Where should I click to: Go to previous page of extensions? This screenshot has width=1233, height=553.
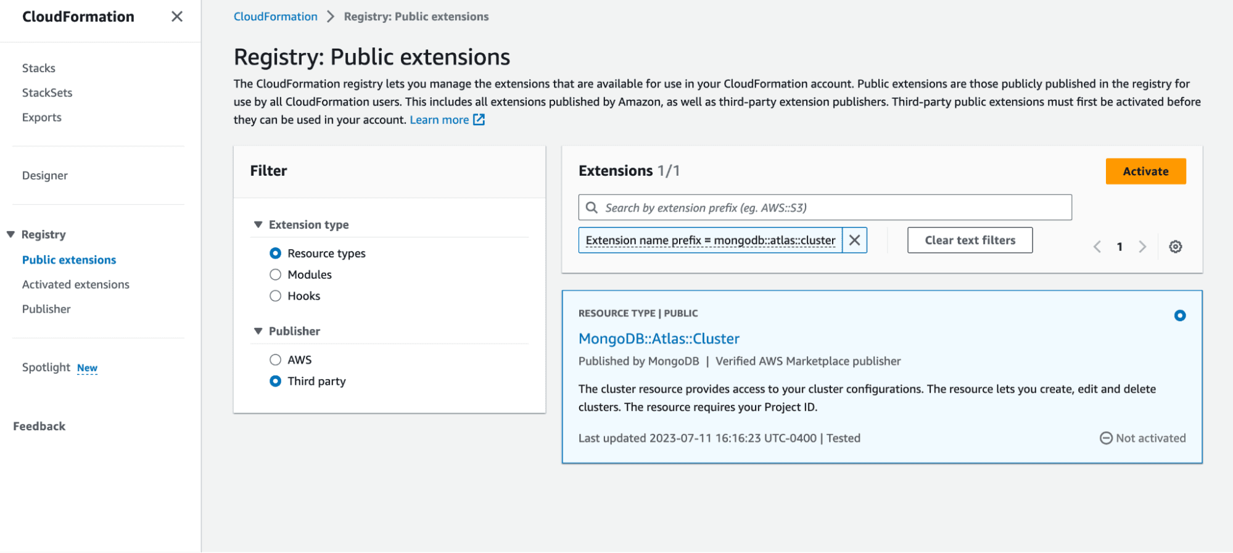[x=1097, y=247]
